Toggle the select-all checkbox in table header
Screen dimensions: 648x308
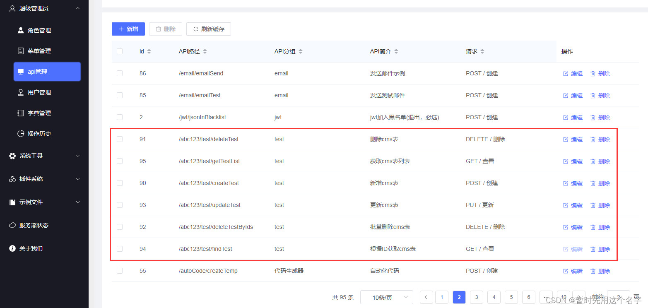(120, 51)
